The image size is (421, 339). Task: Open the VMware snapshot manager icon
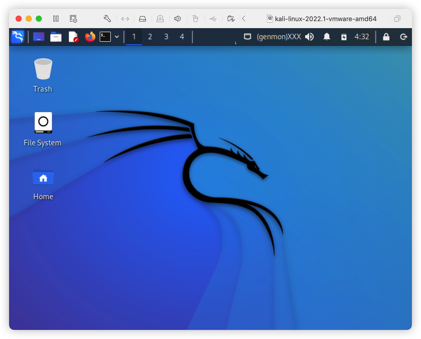[x=73, y=19]
